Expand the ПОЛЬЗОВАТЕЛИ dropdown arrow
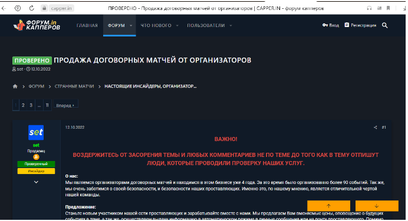408x221 pixels. [x=231, y=25]
